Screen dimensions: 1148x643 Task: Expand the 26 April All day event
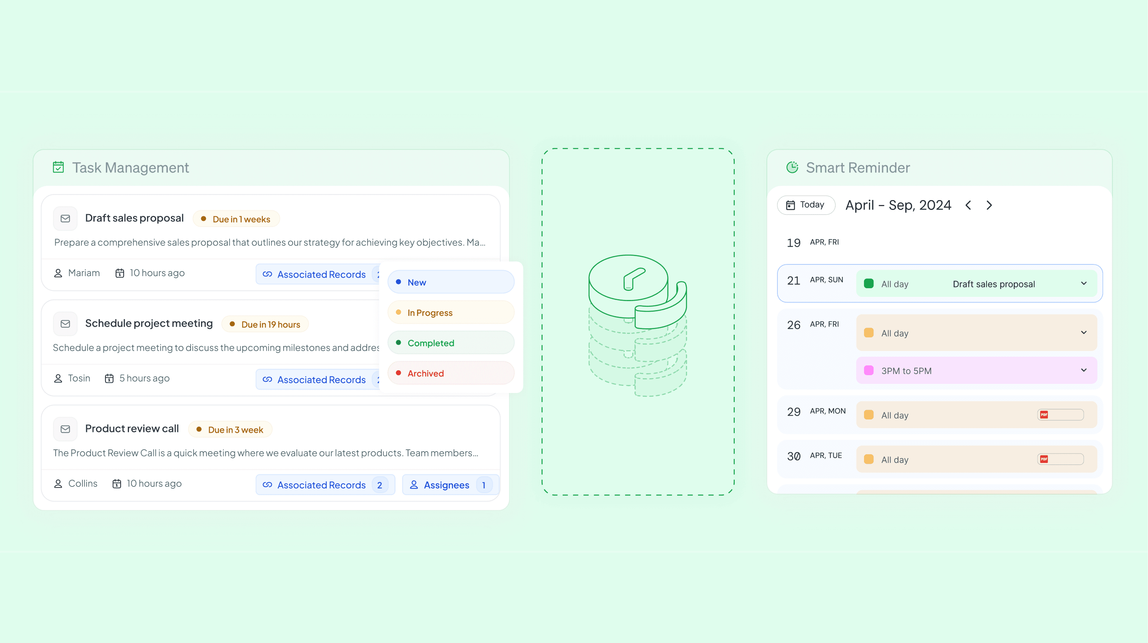coord(1083,332)
